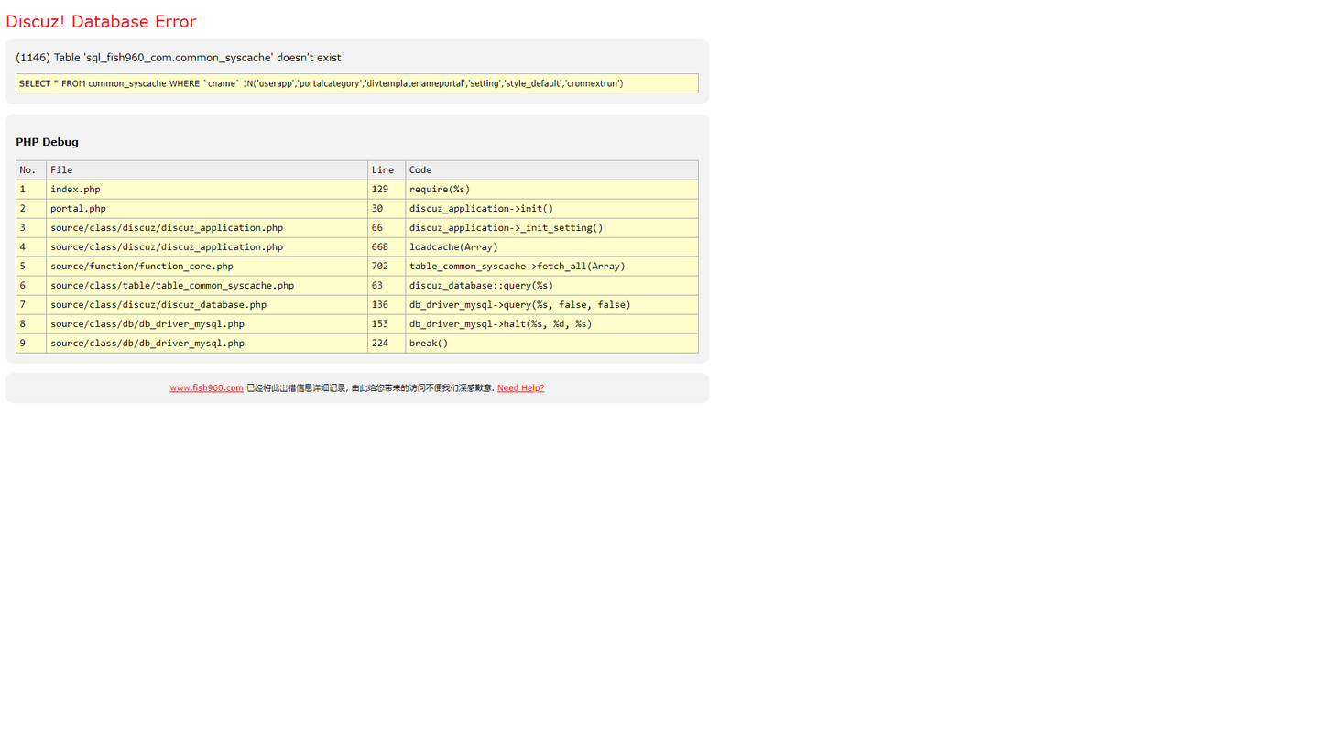Image resolution: width=1319 pixels, height=742 pixels.
Task: Click line number 153 cell
Action: [387, 324]
